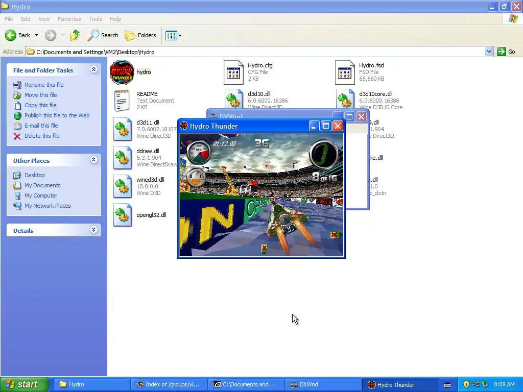This screenshot has height=392, width=523.
Task: Switch to Index of /groups taskbar button
Action: coord(169,384)
